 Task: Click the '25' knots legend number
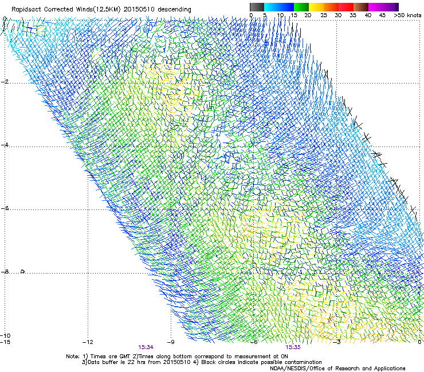tap(324, 15)
